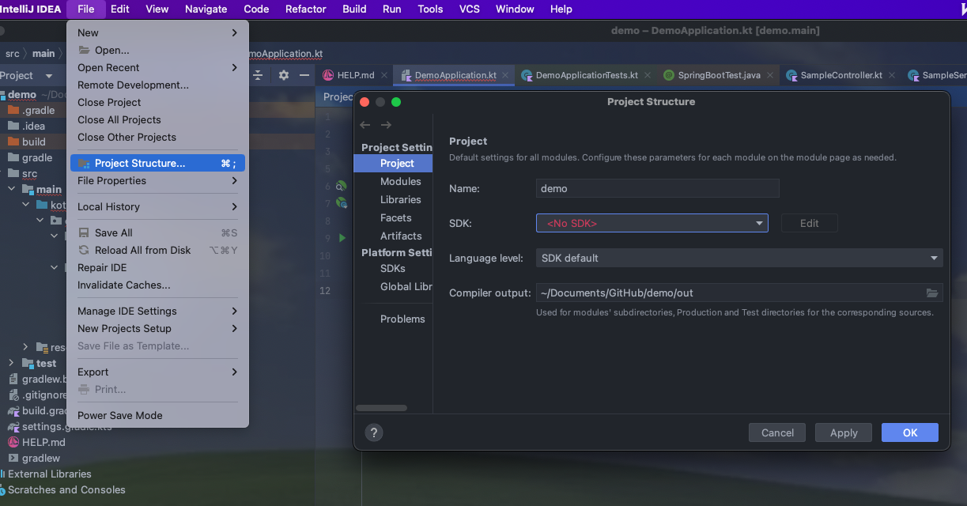Expand the Open Recent submenu

click(158, 67)
